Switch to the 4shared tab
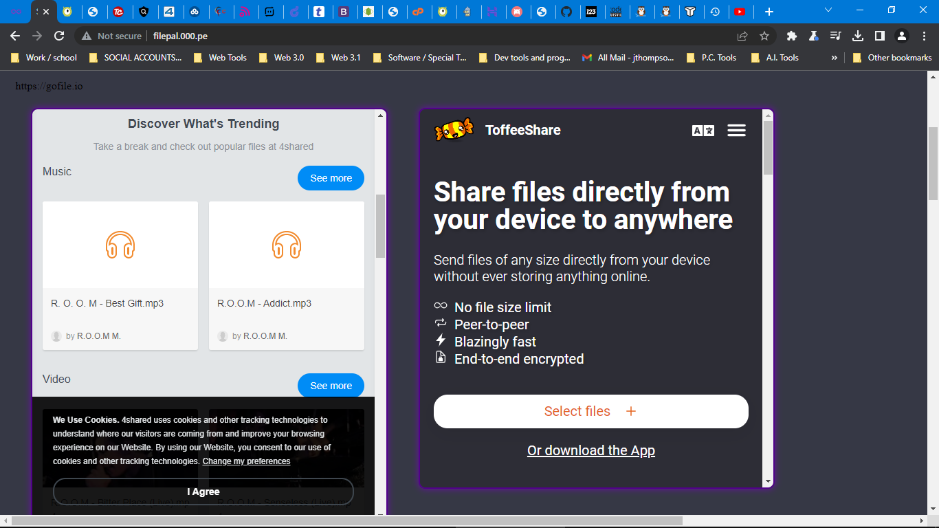This screenshot has height=528, width=939. [x=168, y=12]
